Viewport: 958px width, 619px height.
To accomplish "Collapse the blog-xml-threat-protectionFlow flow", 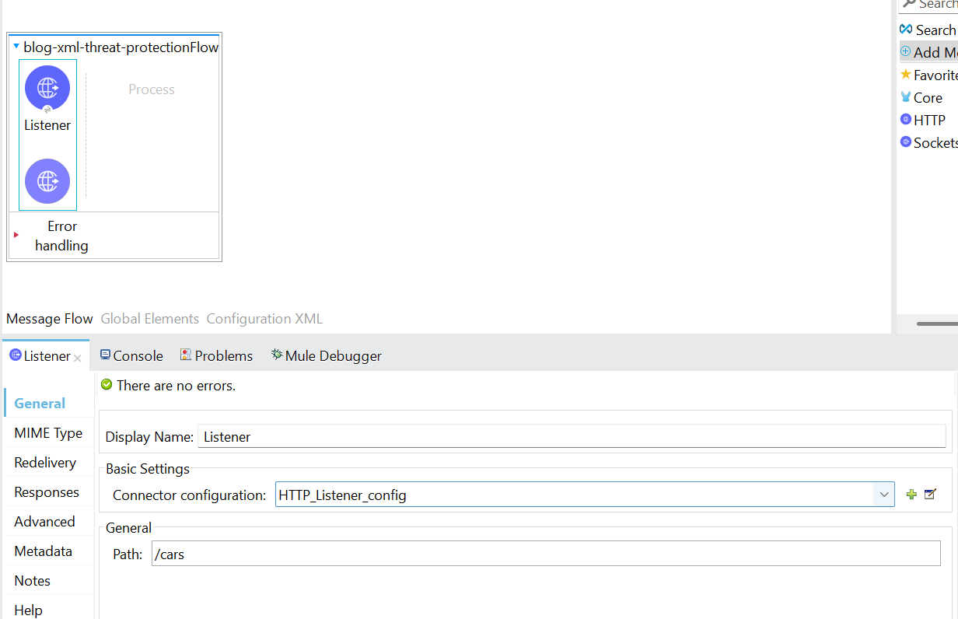I will click(x=16, y=46).
